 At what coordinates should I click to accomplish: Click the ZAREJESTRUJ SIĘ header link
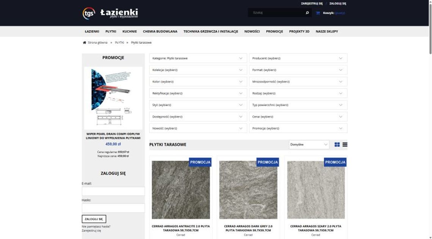311,3
